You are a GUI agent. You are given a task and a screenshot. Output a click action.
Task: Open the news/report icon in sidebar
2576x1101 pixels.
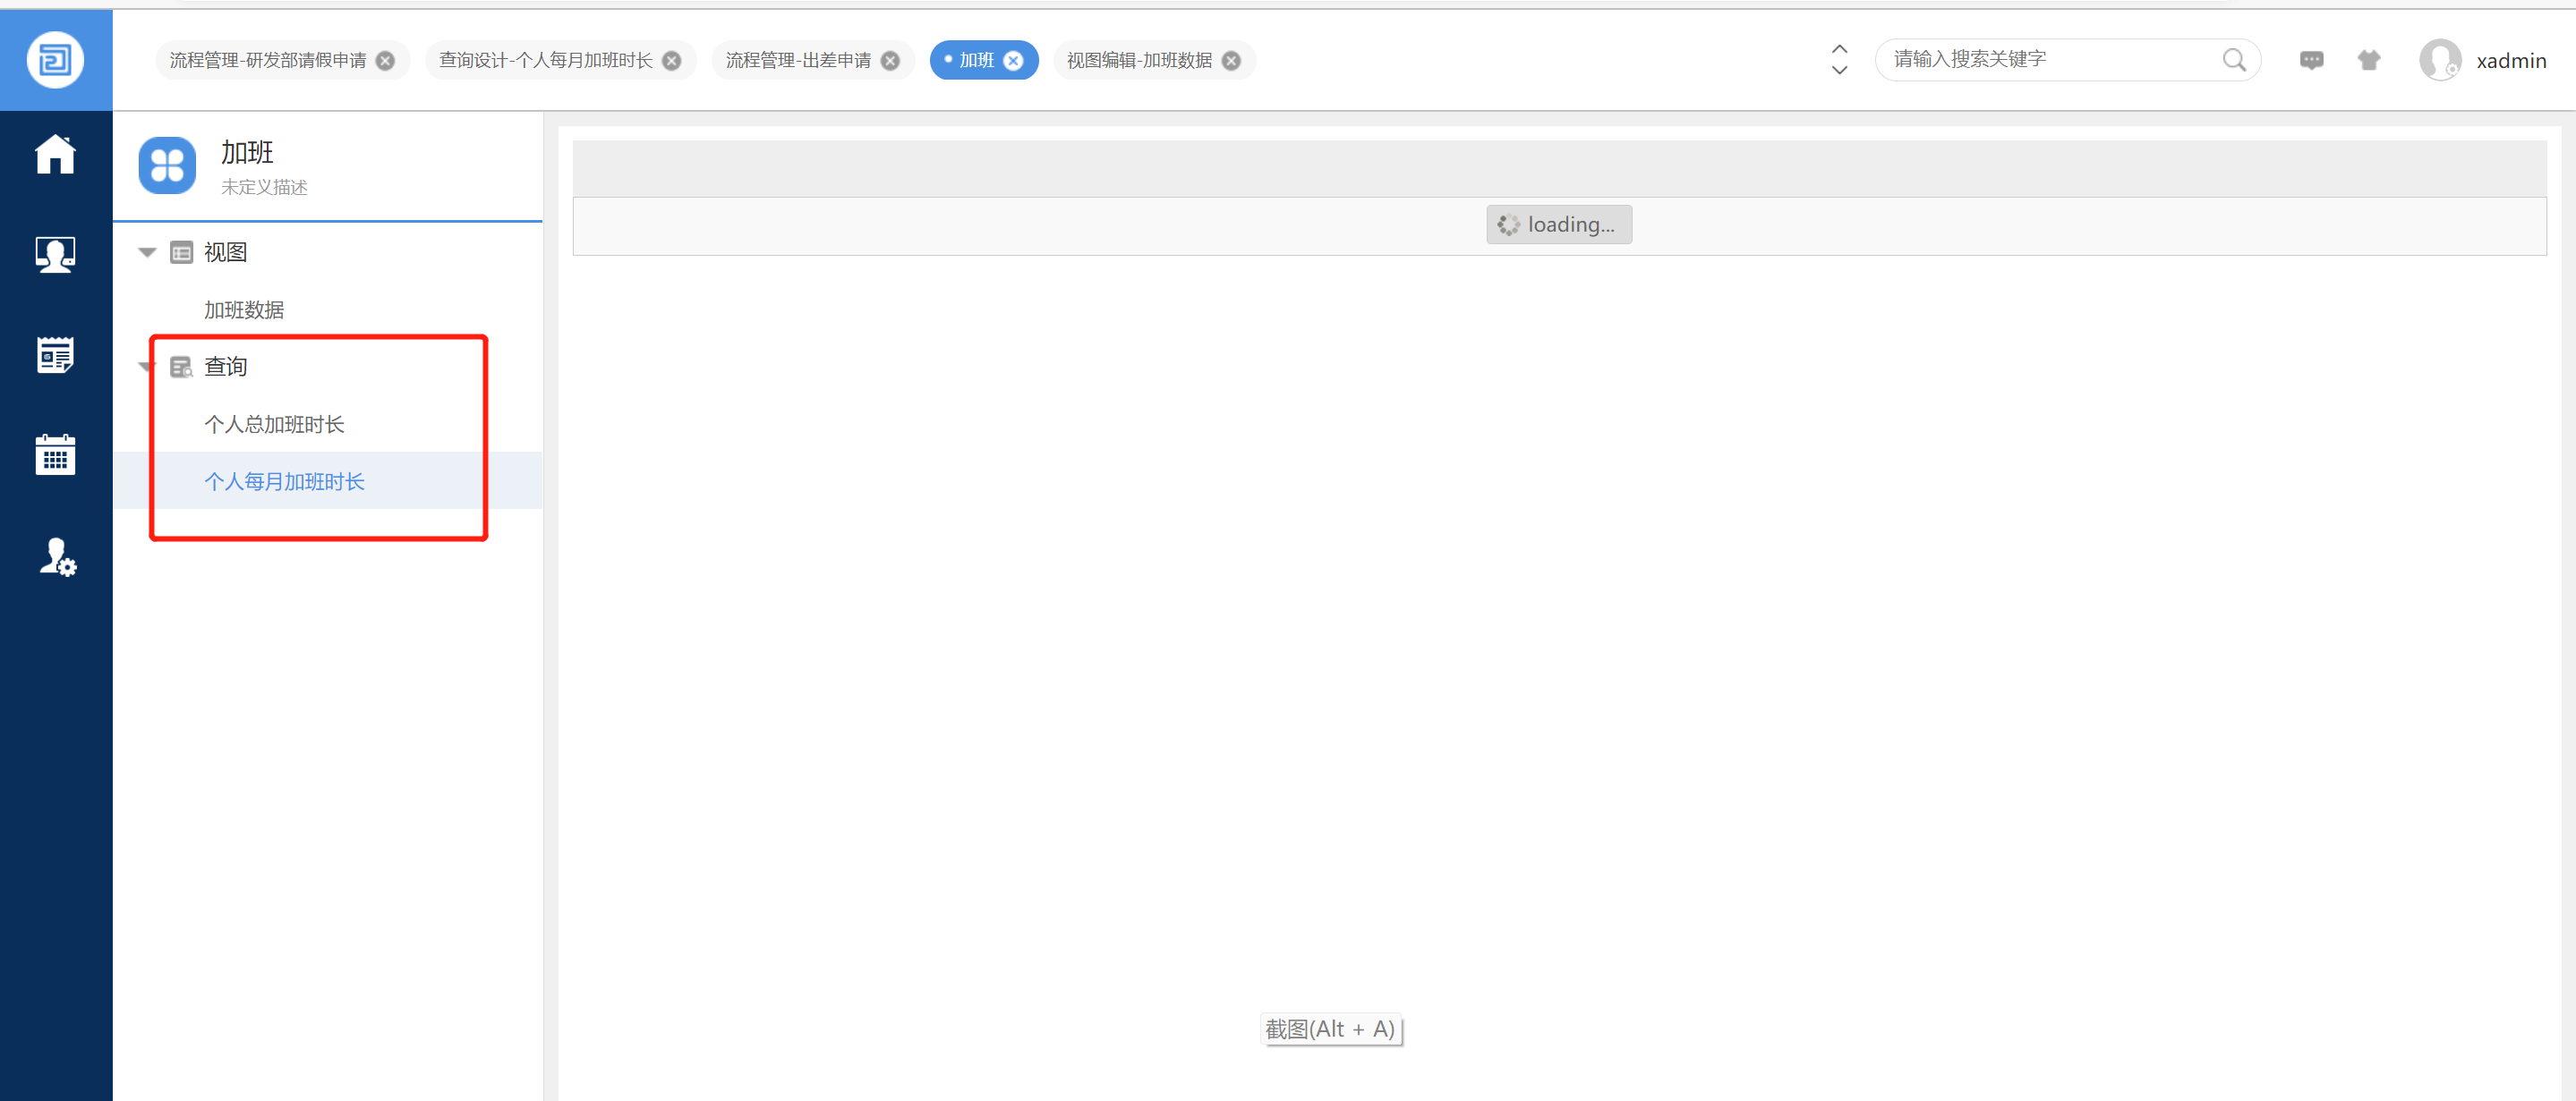[55, 355]
